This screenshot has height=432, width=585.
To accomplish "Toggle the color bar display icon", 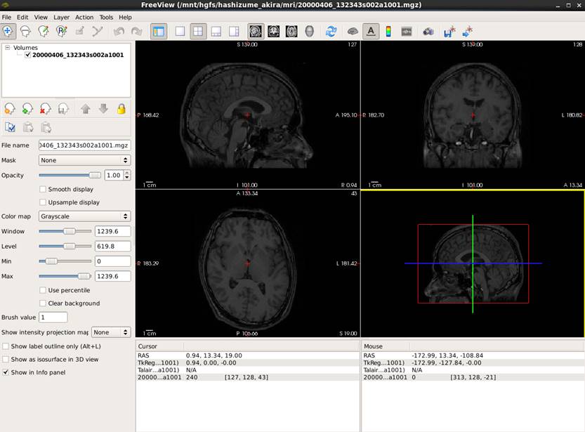I will [x=388, y=32].
